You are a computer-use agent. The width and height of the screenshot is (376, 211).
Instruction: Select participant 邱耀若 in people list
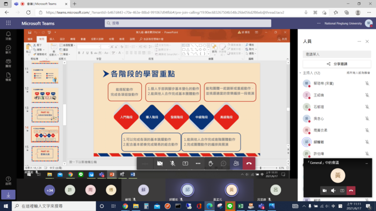(337, 142)
